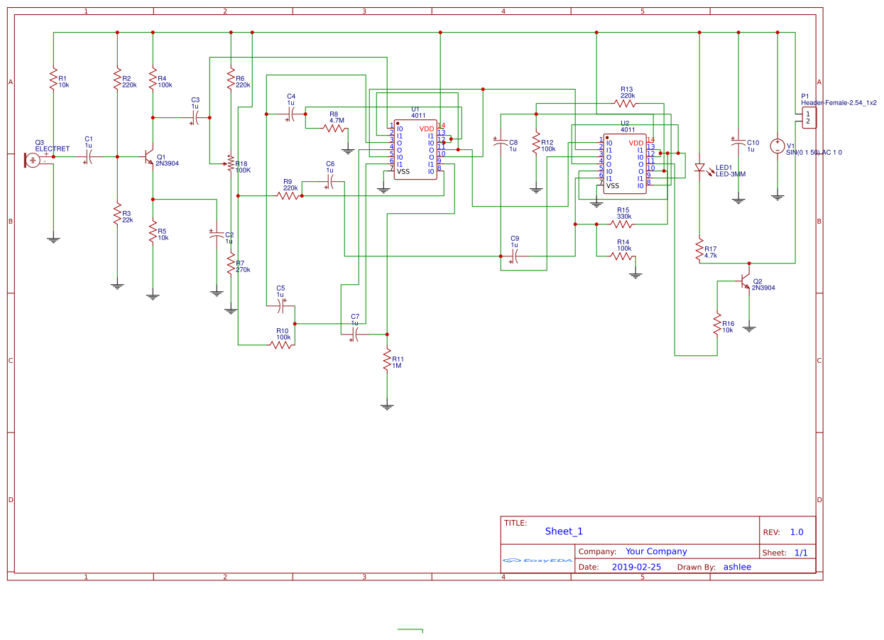Click the "ashlee" drawn-by name
This screenshot has width=884, height=640.
pyautogui.click(x=737, y=567)
